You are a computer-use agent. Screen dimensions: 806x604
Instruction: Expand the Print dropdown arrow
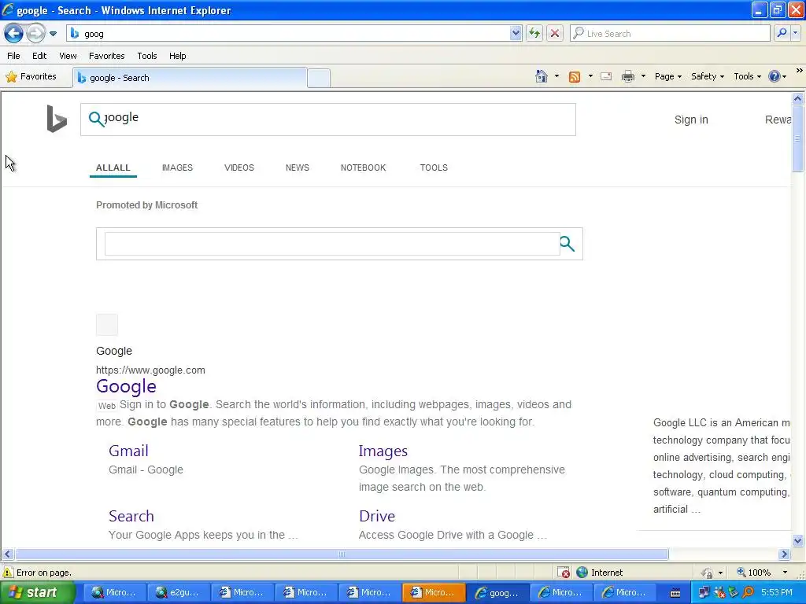click(x=643, y=76)
